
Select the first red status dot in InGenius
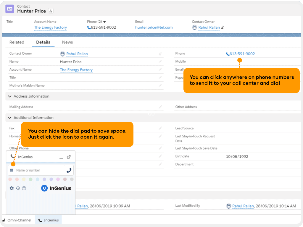click(x=10, y=179)
